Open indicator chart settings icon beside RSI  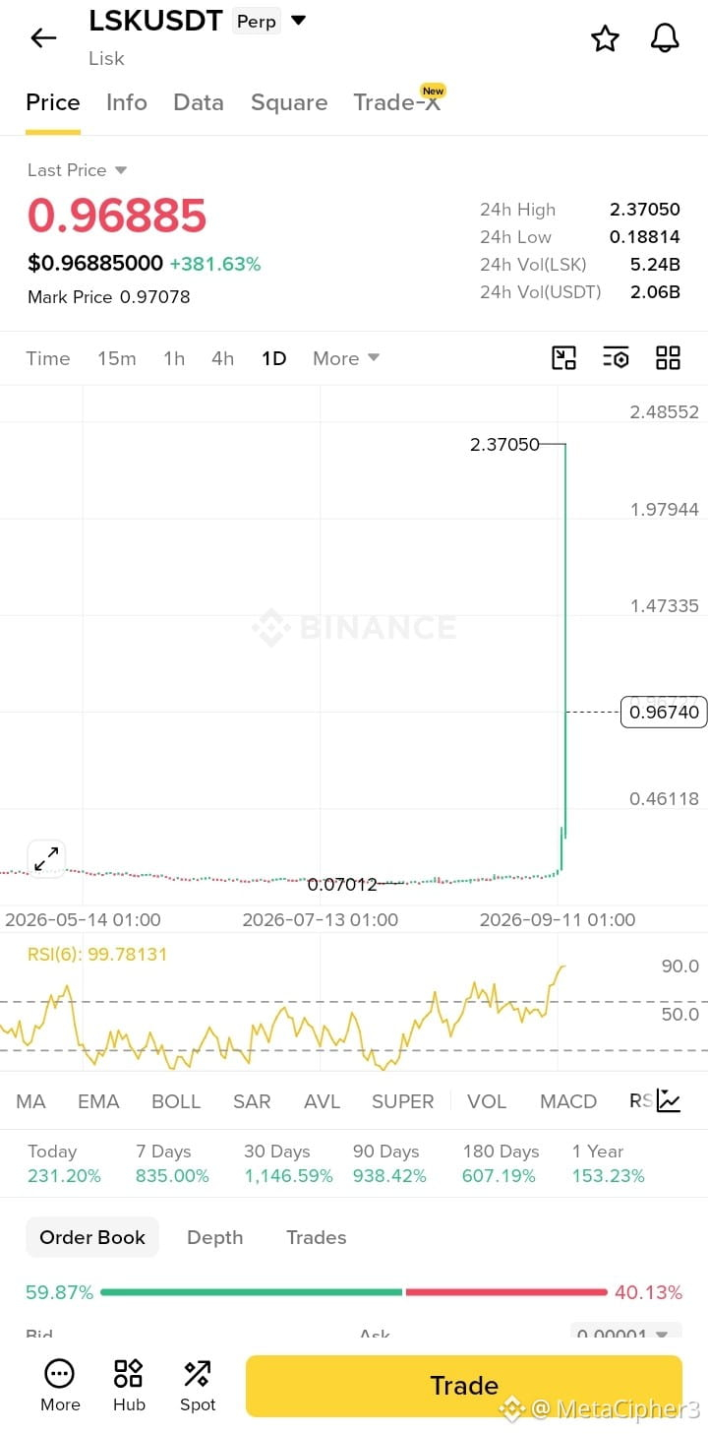point(669,1100)
